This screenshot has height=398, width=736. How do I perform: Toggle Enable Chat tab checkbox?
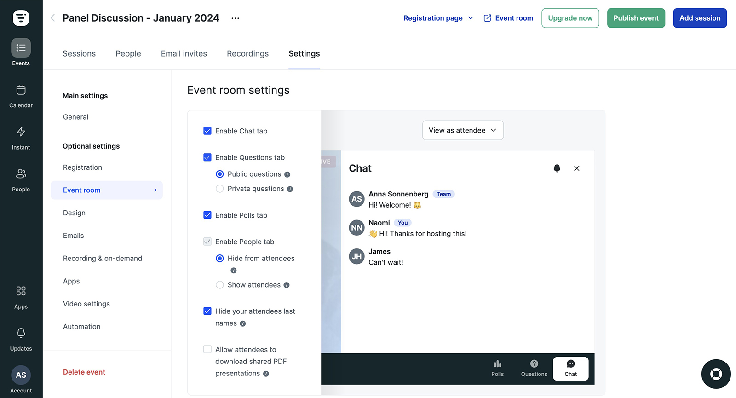207,131
